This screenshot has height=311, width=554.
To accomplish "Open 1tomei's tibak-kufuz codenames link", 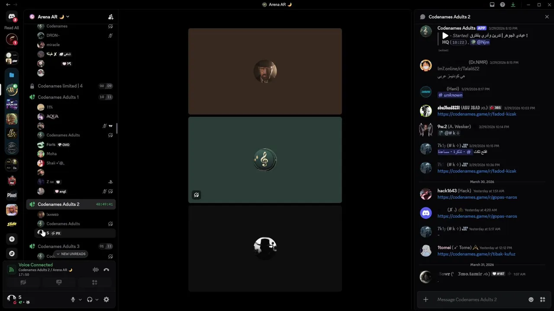I will 476,254.
